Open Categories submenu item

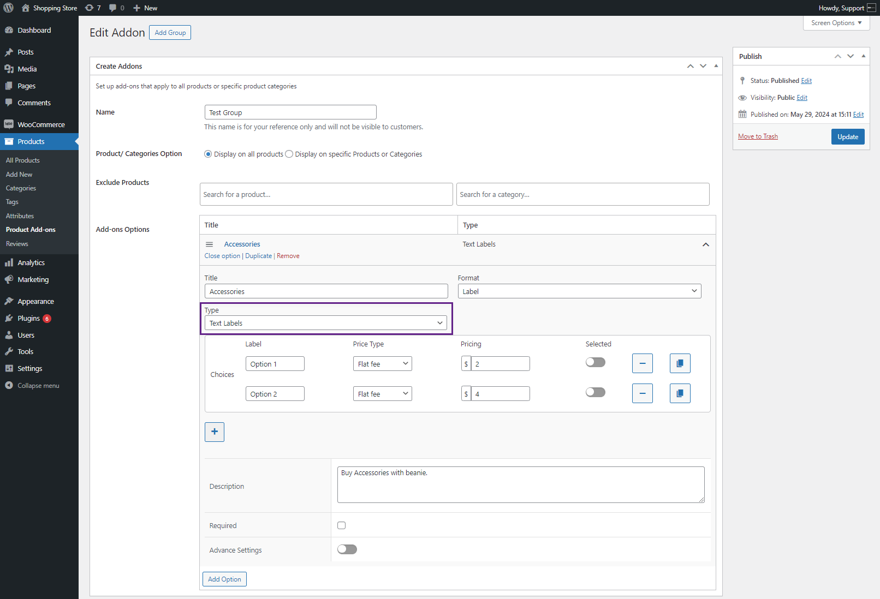pos(21,188)
